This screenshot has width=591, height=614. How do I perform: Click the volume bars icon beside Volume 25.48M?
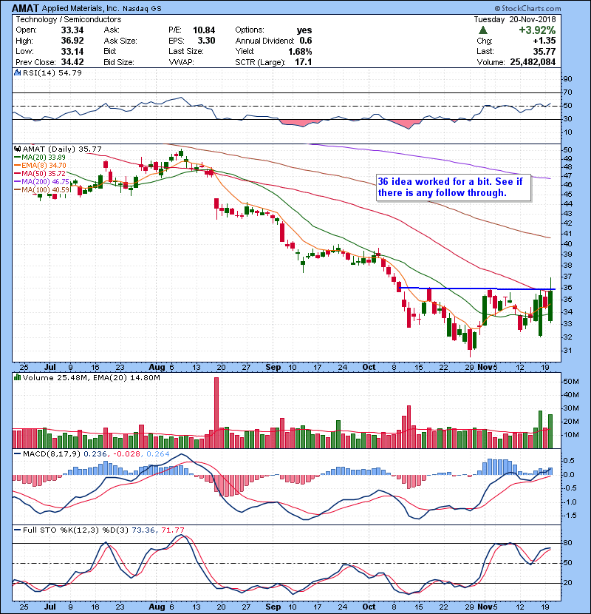(x=17, y=377)
